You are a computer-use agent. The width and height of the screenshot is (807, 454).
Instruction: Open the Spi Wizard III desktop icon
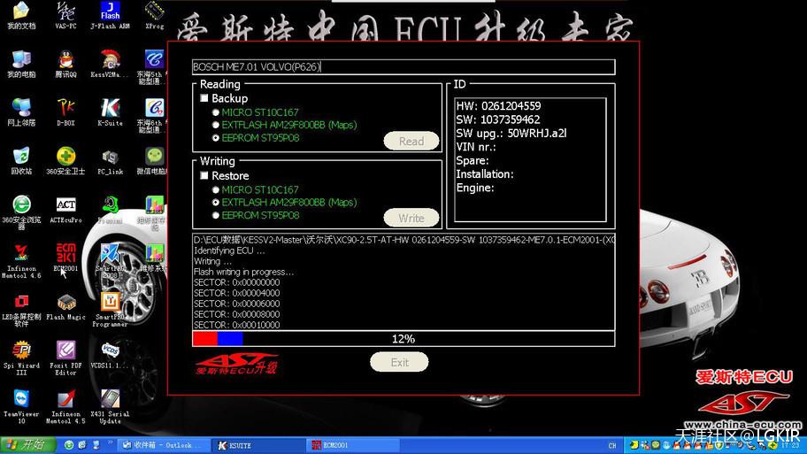click(x=21, y=358)
